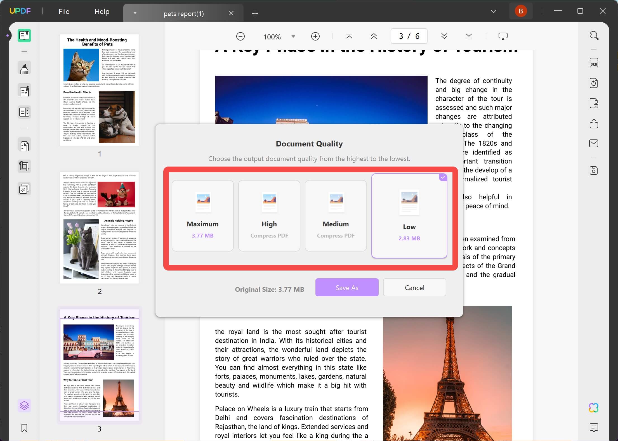Viewport: 618px width, 441px height.
Task: Open the dropdown next to the user avatar
Action: 493,11
